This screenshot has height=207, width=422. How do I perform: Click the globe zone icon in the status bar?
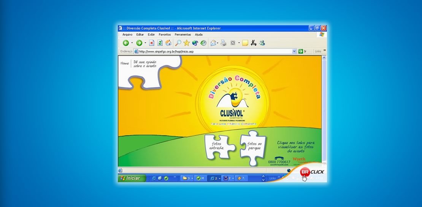[x=289, y=170]
